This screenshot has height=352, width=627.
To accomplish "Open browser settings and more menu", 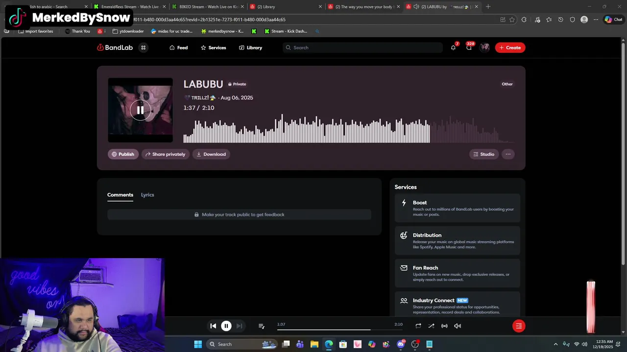I will tap(596, 20).
